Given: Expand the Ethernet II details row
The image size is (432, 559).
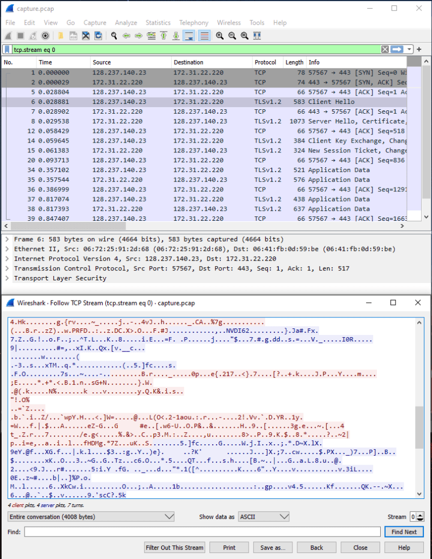Looking at the screenshot, I should tap(7, 249).
